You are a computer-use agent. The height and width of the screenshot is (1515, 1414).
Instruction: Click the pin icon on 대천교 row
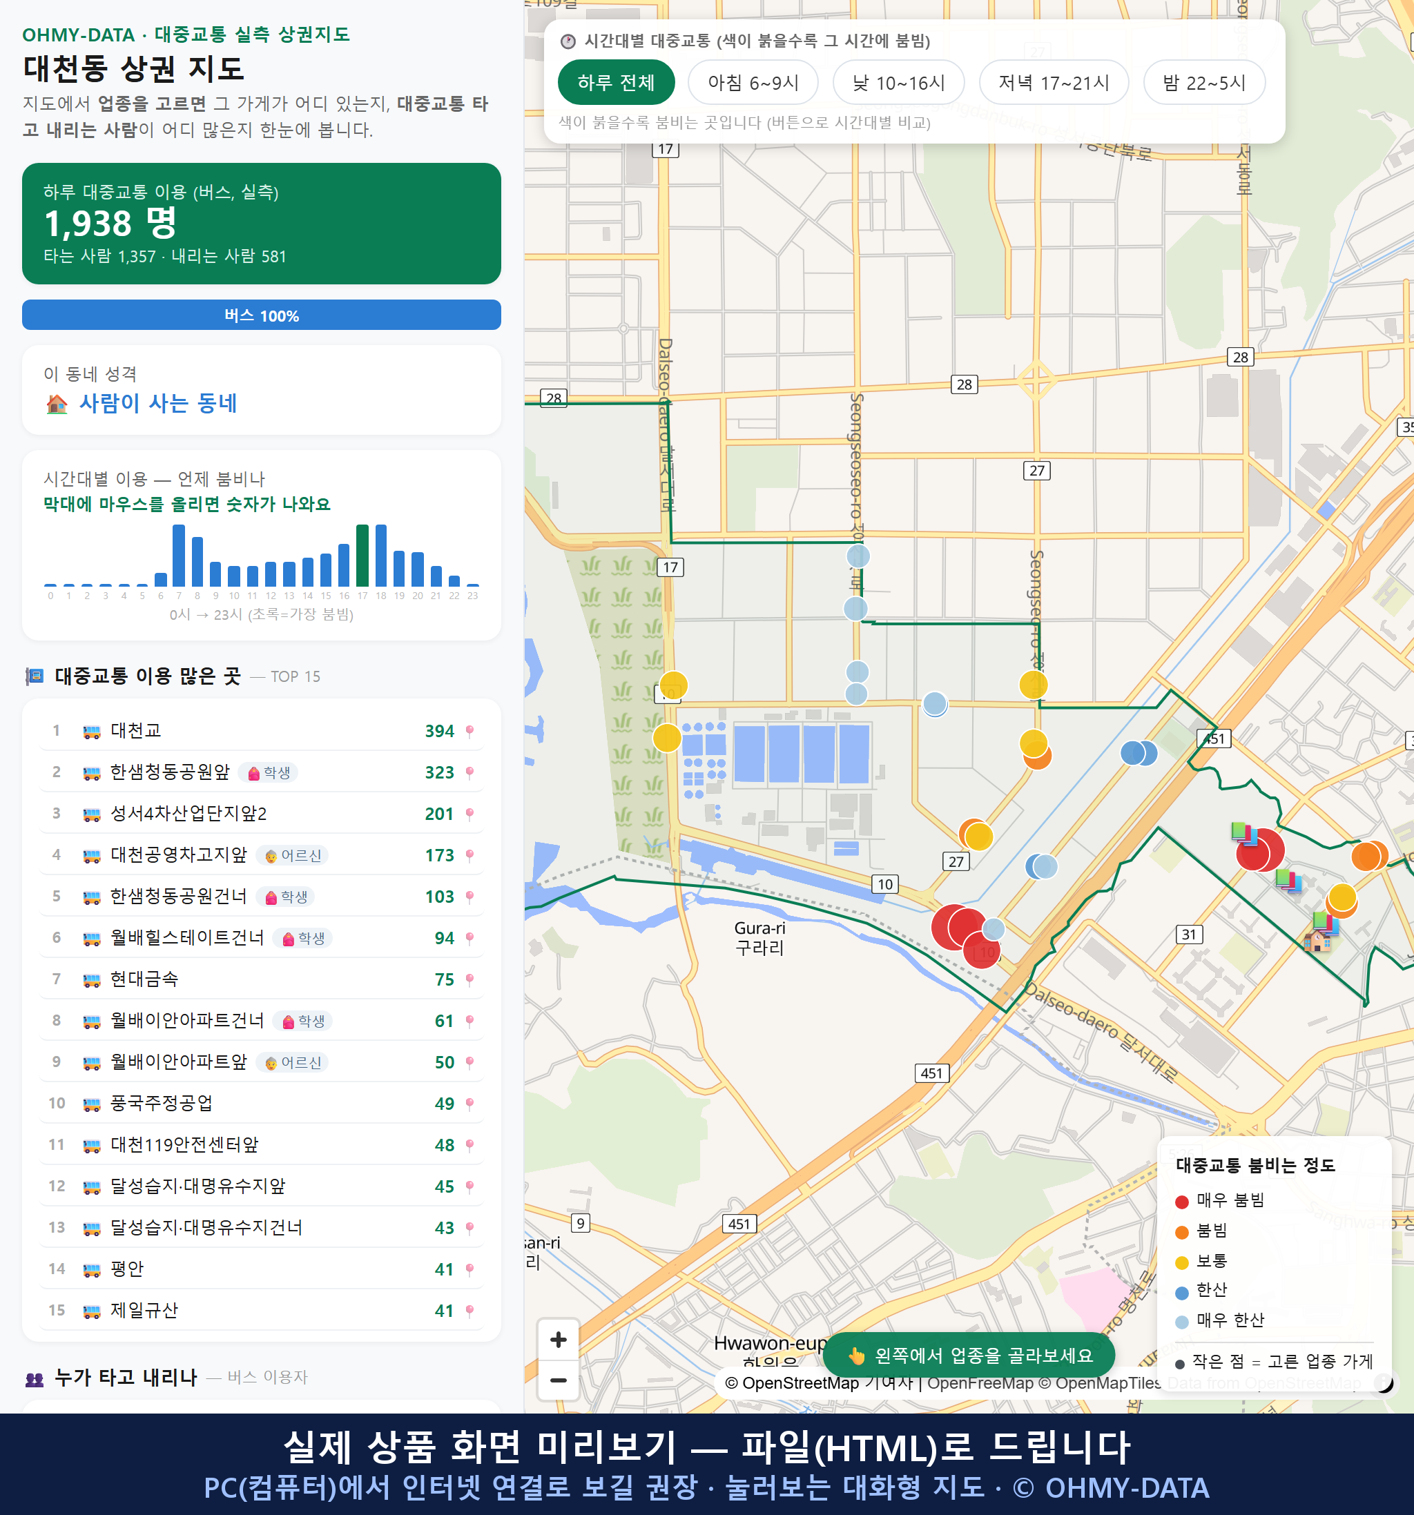[x=469, y=732]
